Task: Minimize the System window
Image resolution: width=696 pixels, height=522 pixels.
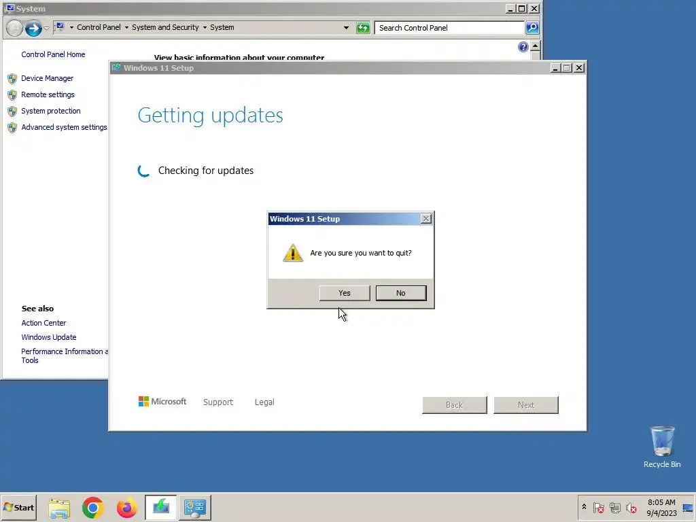Action: 510,8
